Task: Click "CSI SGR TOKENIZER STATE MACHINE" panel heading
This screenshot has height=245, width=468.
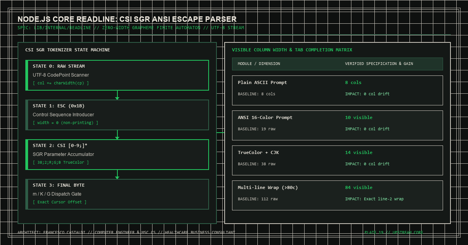Action: point(67,50)
